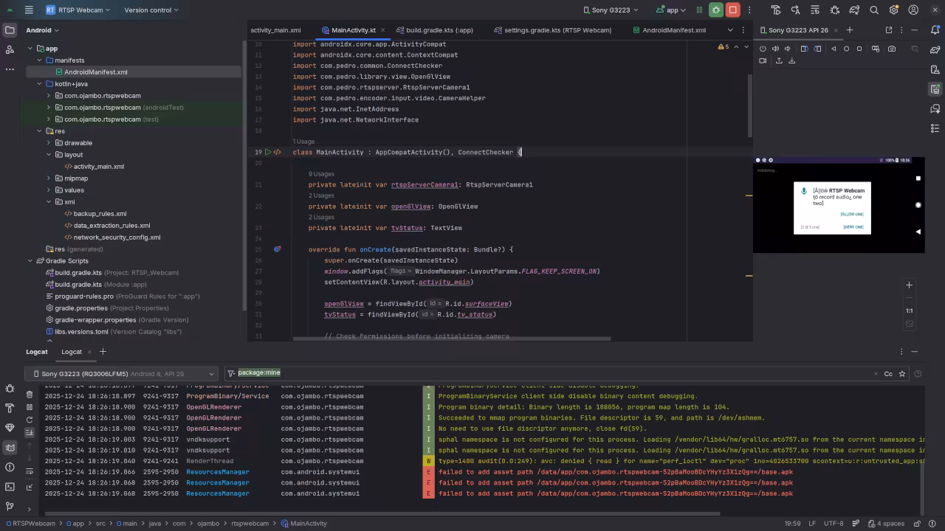This screenshot has width=945, height=531.
Task: Lower the device volume with the volume-down icon
Action: (x=788, y=48)
